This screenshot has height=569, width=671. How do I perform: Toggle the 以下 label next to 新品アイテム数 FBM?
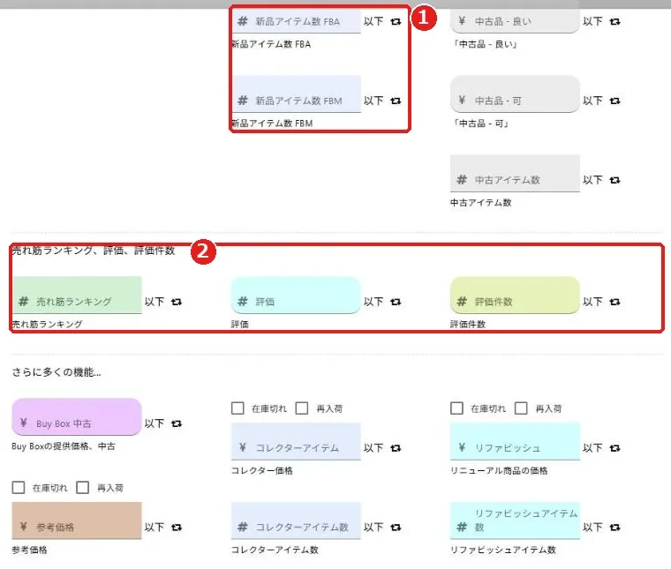point(373,101)
